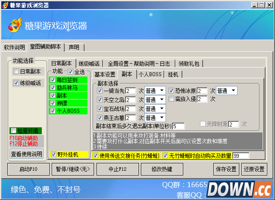This screenshot has width=275, height=200.
Task: Click the 蛮族入侵 count field
Action: tap(202, 99)
